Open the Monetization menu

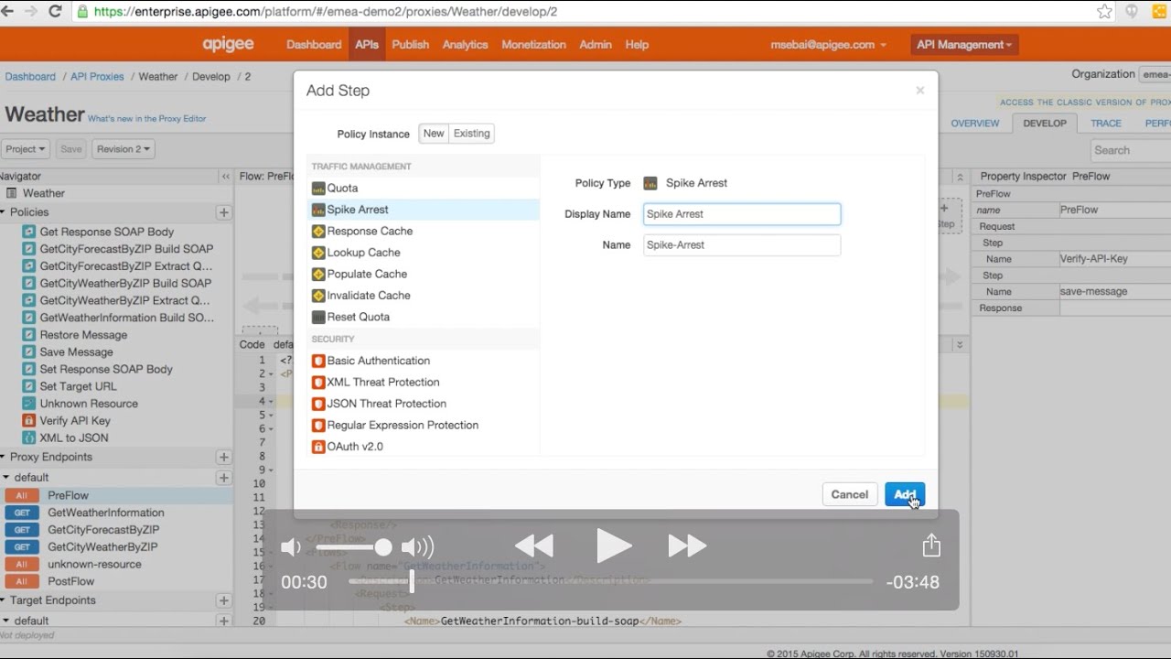[x=534, y=45]
